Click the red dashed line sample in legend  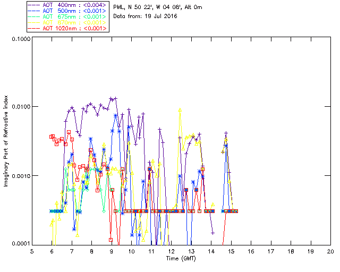(x=34, y=28)
